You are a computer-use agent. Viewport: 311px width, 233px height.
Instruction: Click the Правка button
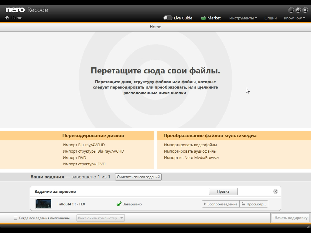[x=223, y=191]
